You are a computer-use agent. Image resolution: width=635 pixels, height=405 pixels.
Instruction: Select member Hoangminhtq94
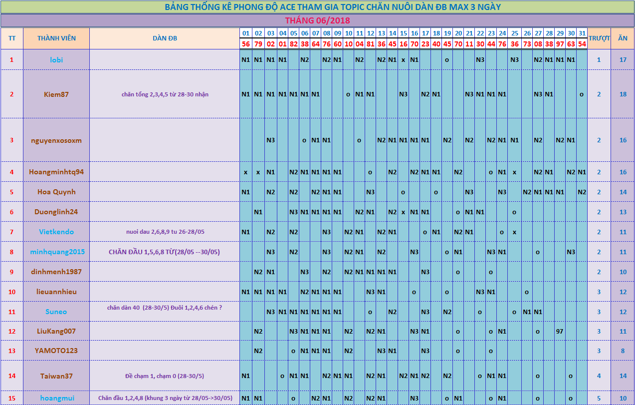pos(56,172)
